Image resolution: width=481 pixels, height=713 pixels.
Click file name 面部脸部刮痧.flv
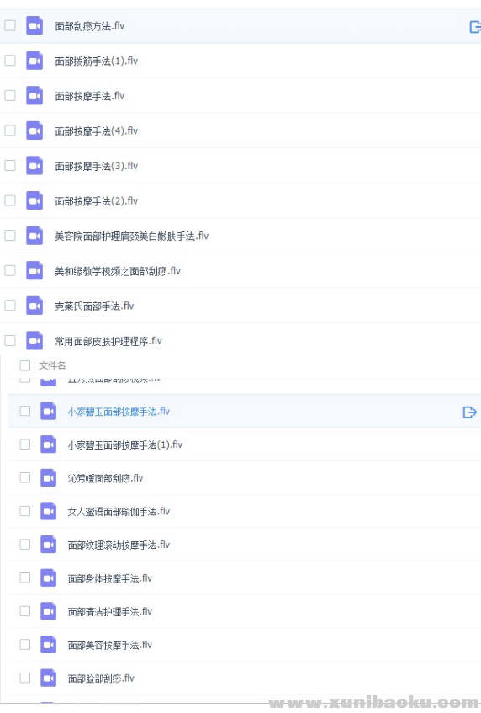click(x=101, y=678)
